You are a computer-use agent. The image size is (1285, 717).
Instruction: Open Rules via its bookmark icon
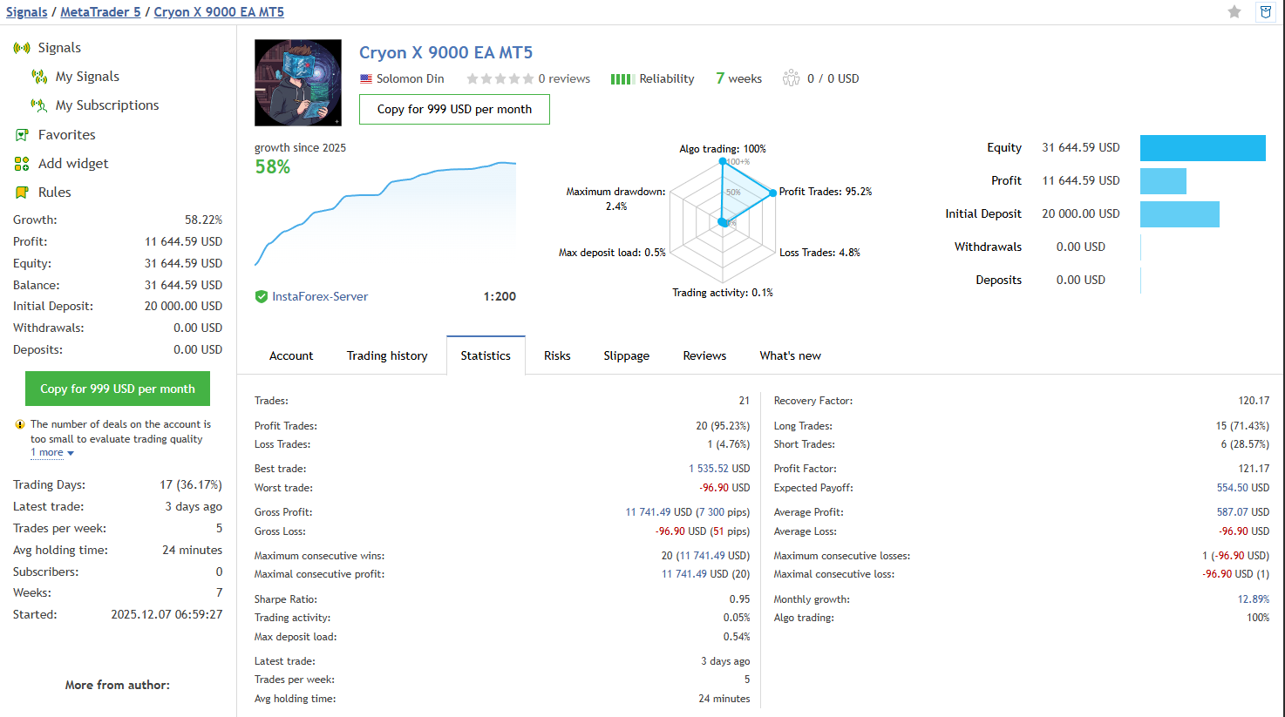[22, 193]
